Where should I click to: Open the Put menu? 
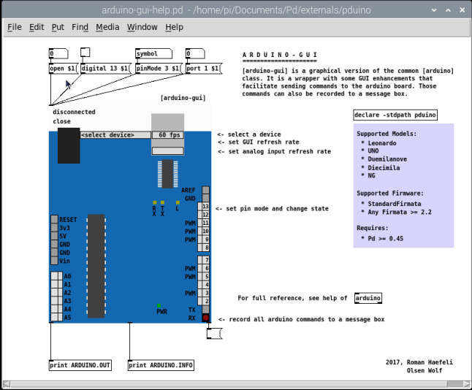pos(58,27)
